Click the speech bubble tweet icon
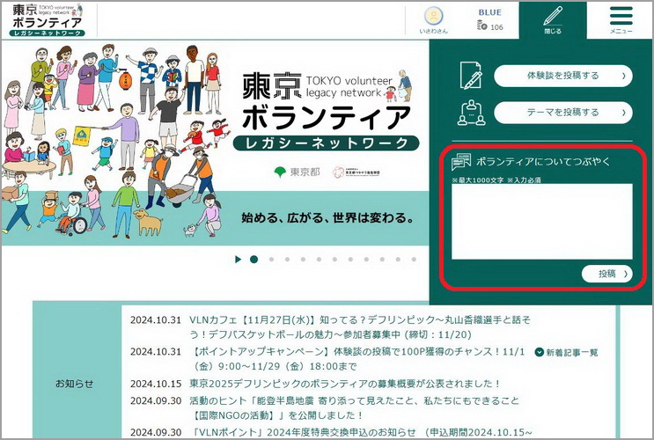This screenshot has height=440, width=654. point(461,162)
